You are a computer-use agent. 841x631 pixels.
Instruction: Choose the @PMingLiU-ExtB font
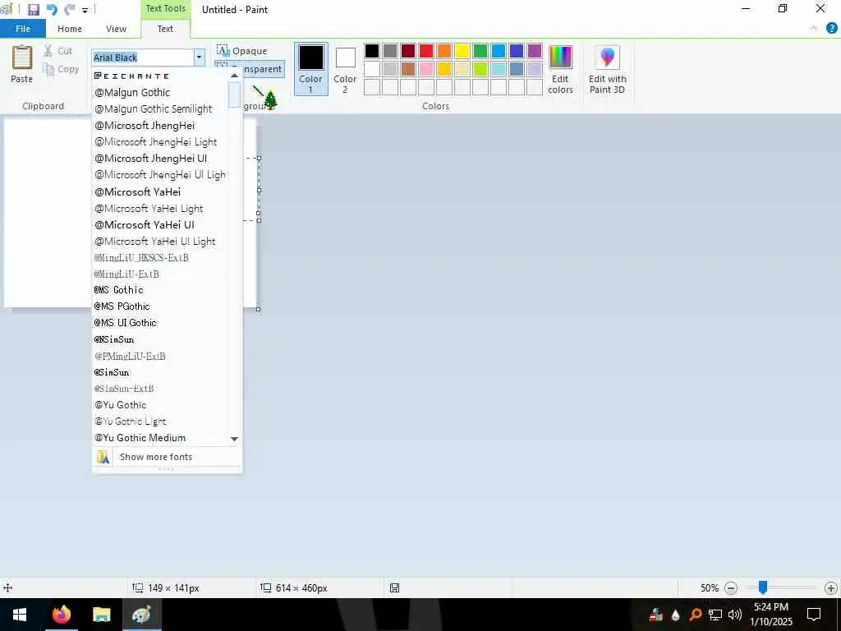160,357
